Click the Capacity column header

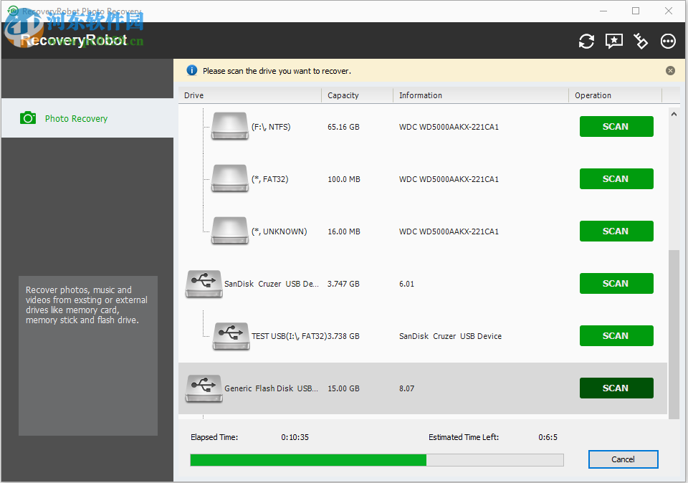pyautogui.click(x=358, y=95)
